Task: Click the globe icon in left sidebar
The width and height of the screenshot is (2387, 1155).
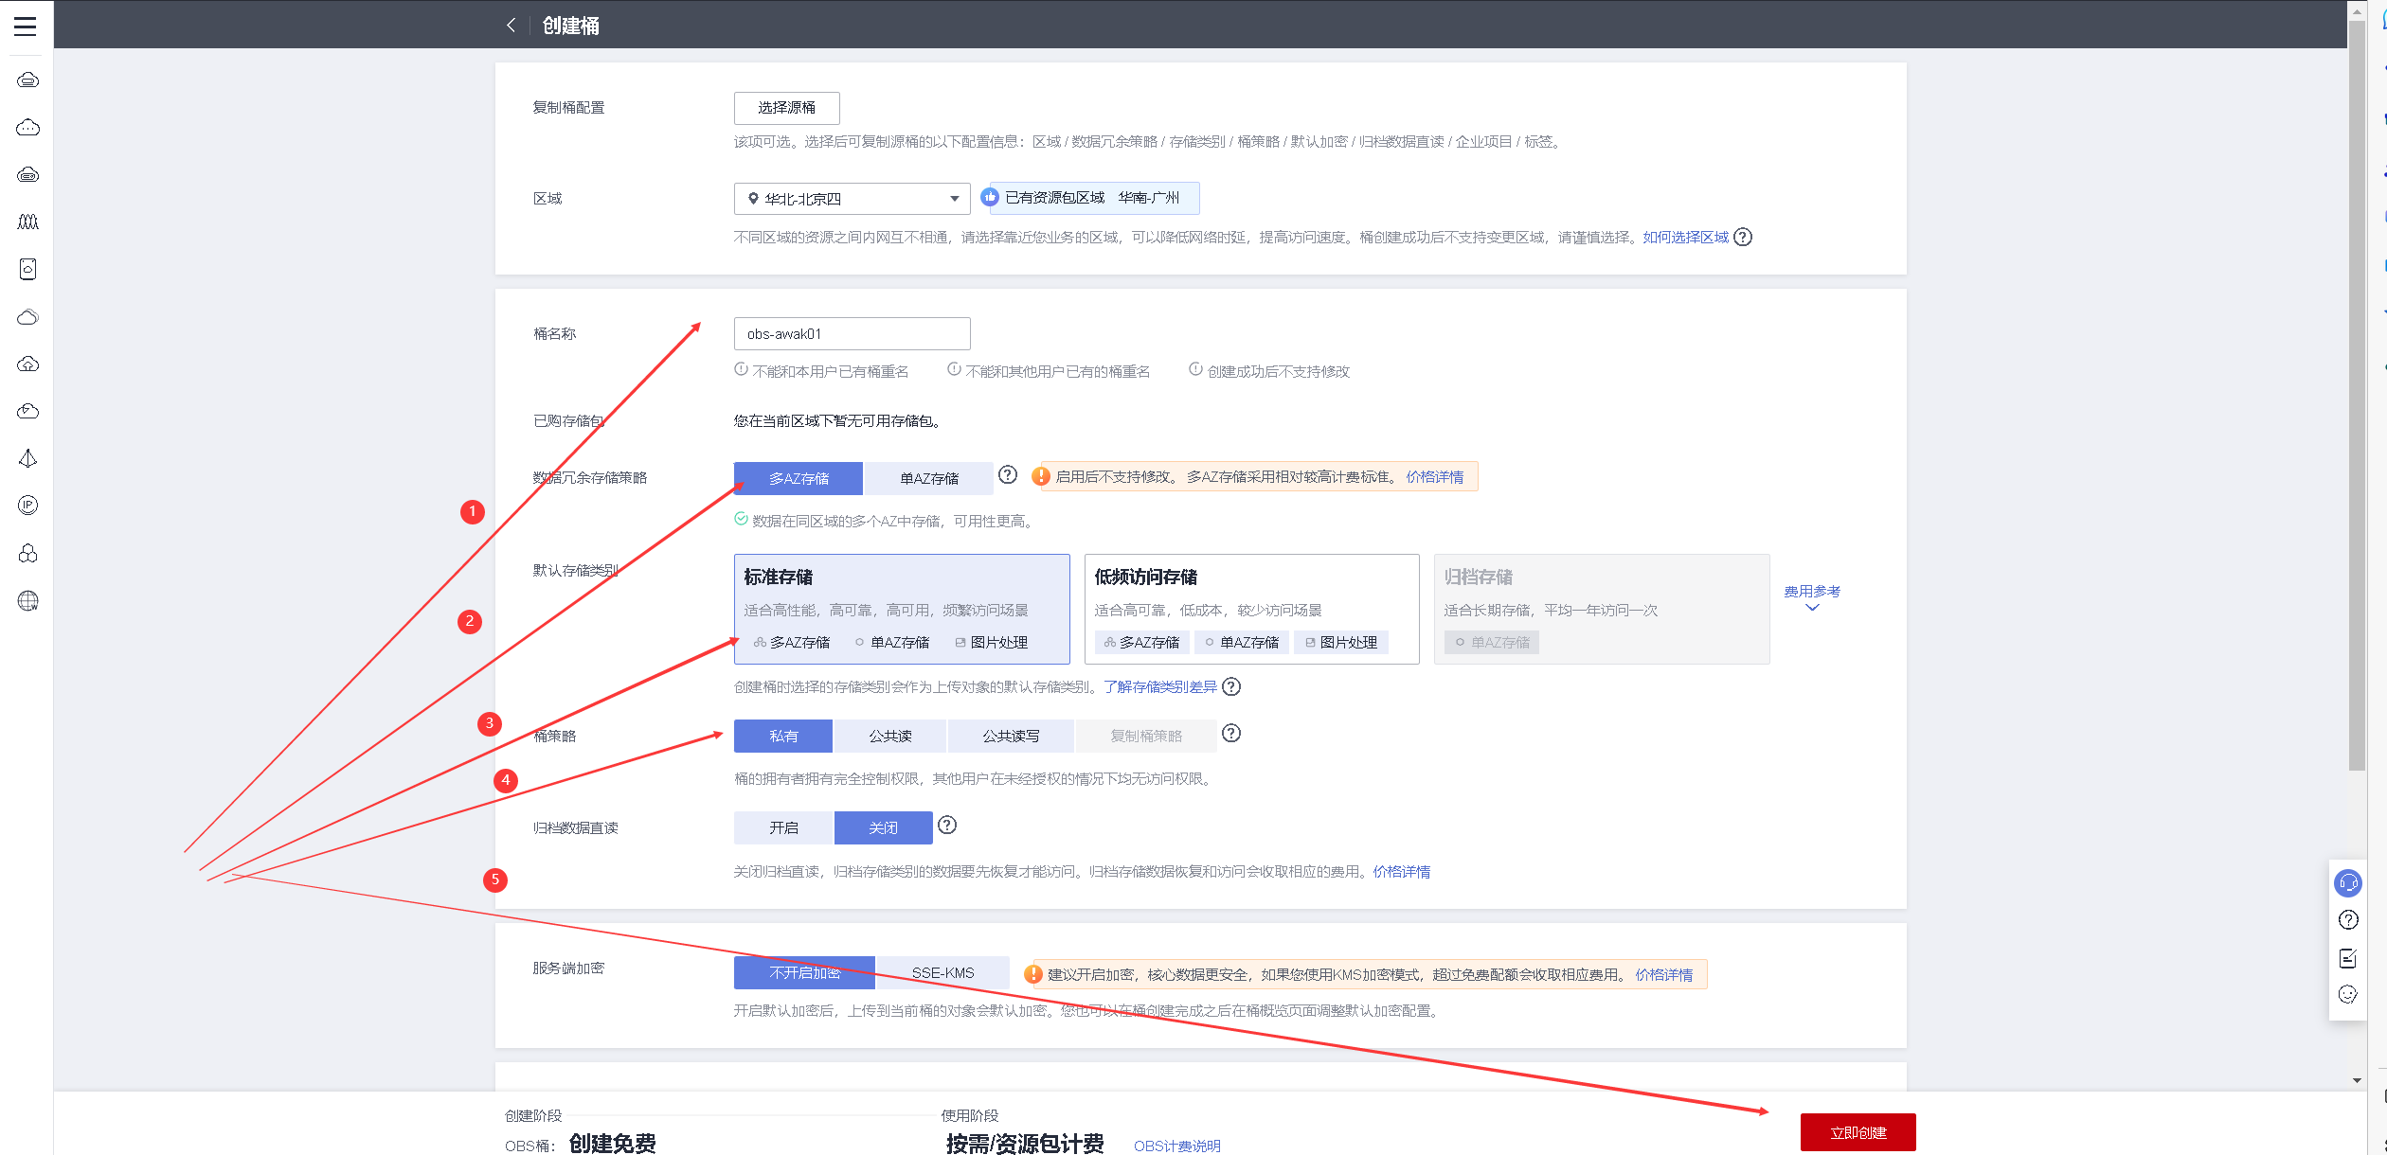Action: pos(28,601)
